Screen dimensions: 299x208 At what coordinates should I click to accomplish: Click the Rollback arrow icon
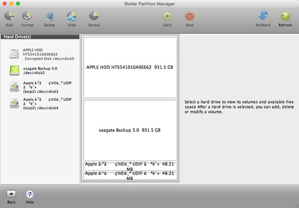click(263, 16)
